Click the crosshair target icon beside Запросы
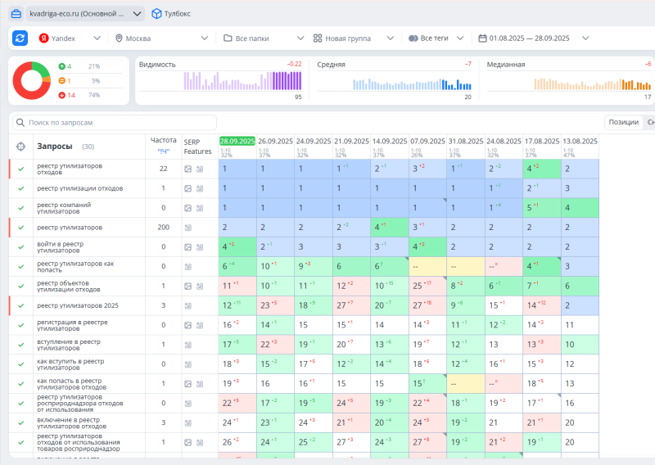 coord(20,147)
